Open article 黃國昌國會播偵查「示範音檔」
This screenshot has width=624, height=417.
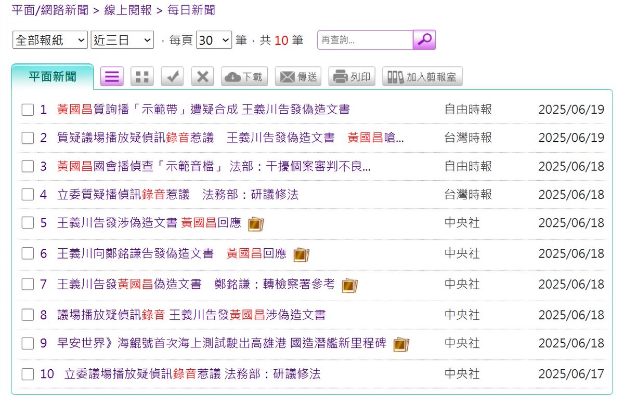[x=214, y=167]
